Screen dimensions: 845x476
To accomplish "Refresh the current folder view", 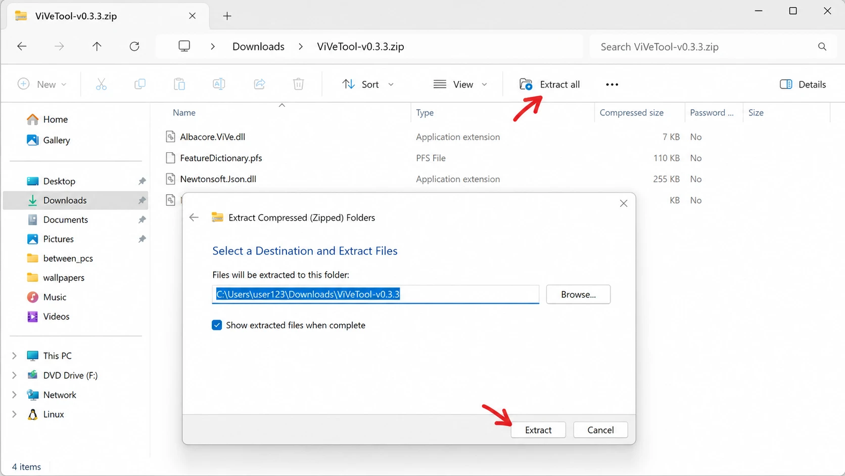I will pos(134,47).
